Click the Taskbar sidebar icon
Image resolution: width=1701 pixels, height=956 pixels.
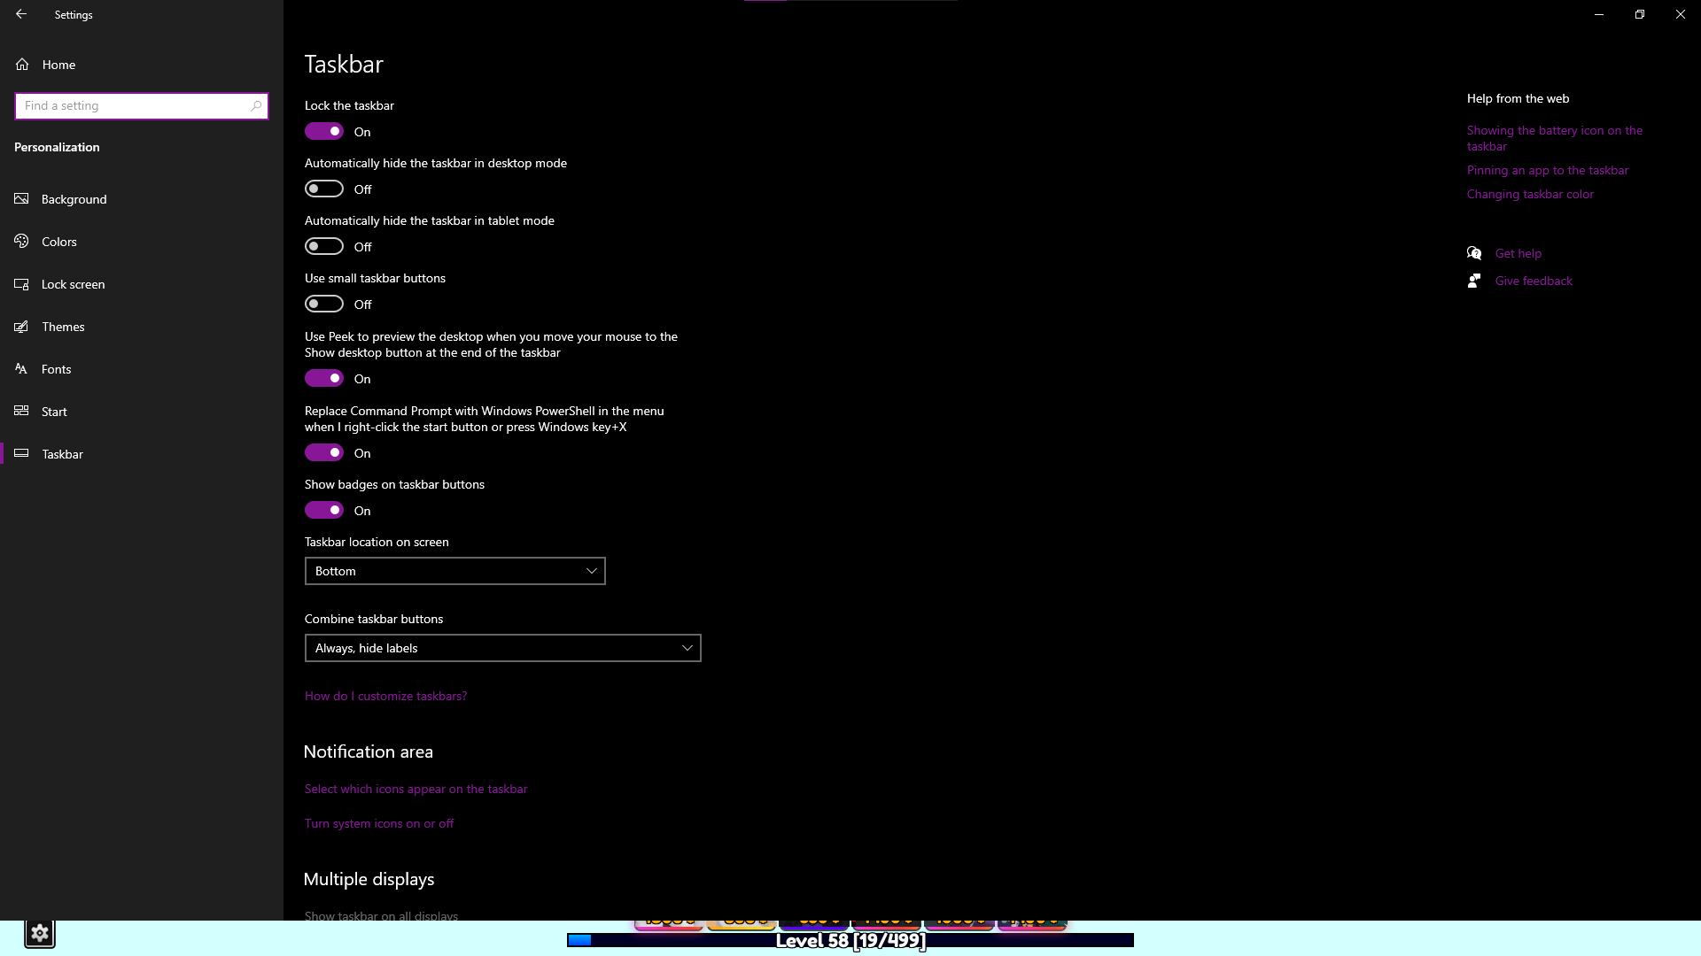point(22,453)
